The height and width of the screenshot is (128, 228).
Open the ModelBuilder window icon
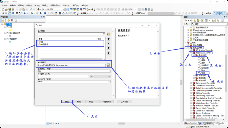(88, 9)
